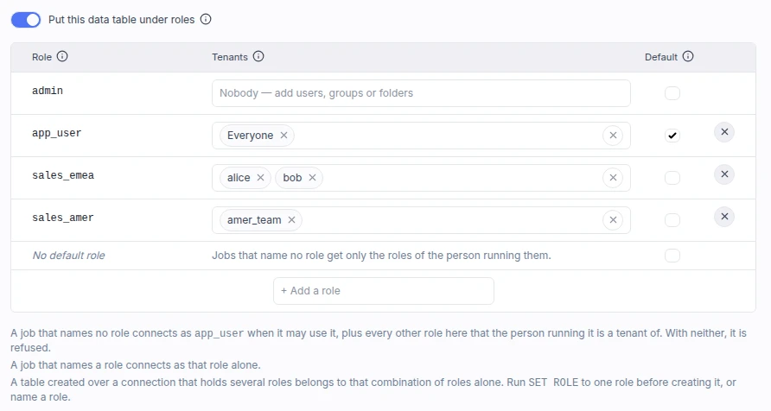The image size is (771, 411).
Task: Click note 'A job that names a role connects...'
Action: coord(136,365)
